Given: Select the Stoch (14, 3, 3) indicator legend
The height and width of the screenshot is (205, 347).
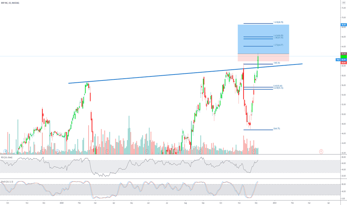Looking at the screenshot, I should (x=7, y=182).
